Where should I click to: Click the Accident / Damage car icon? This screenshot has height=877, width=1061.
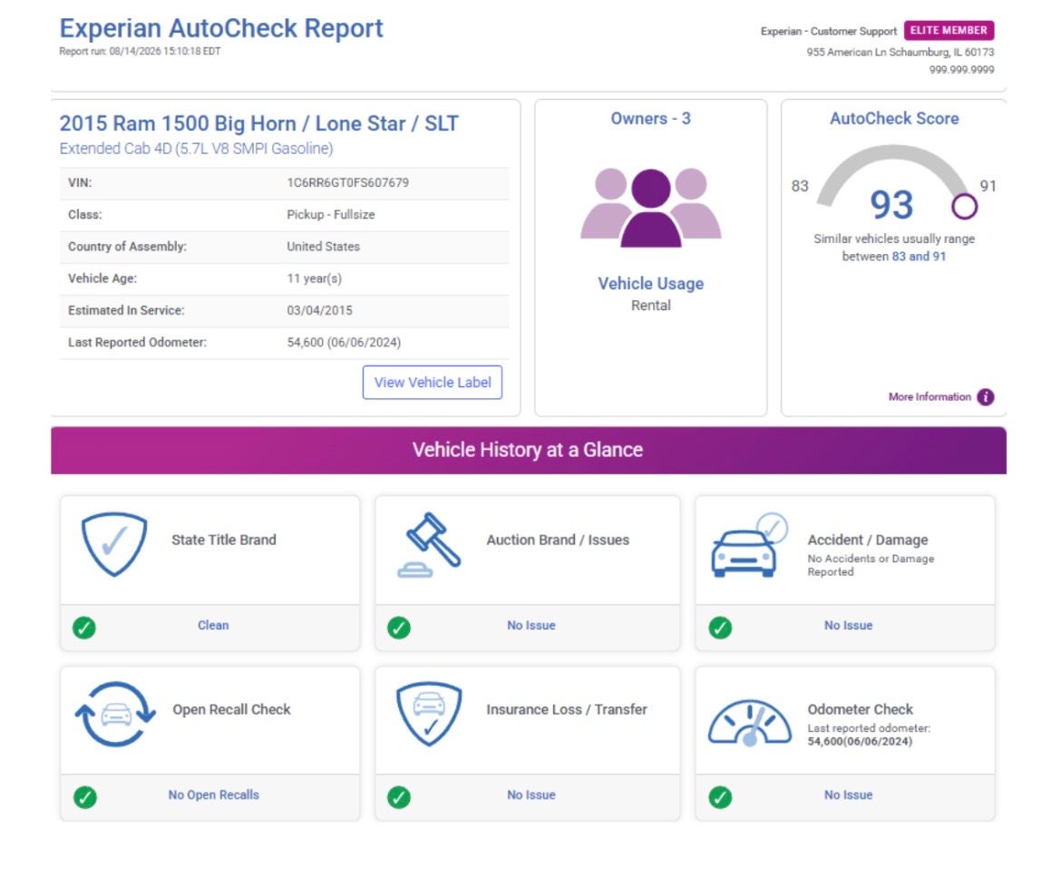point(749,545)
